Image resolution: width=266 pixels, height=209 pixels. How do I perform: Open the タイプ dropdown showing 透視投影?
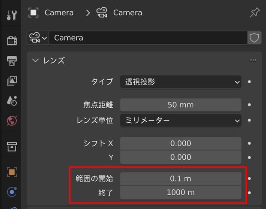tap(181, 82)
